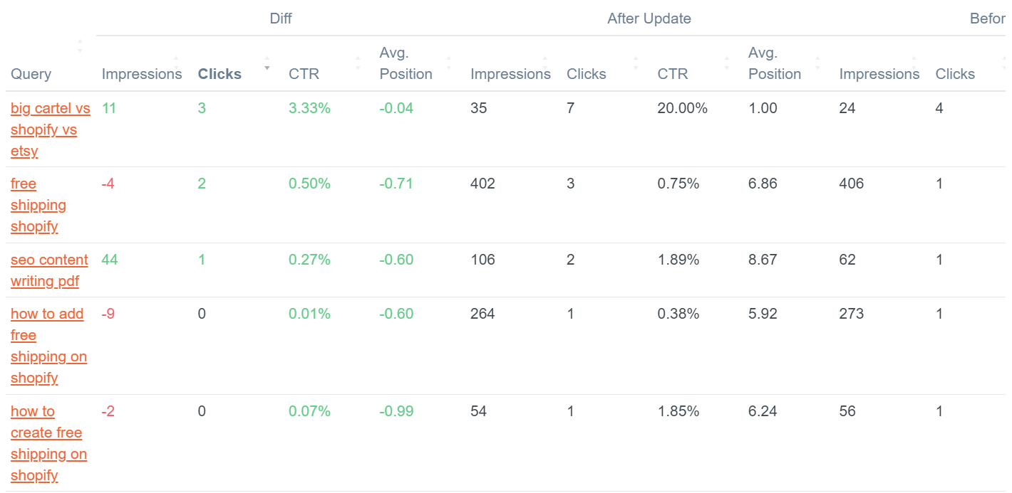Click the Diff group header
The width and height of the screenshot is (1012, 493).
pos(281,18)
